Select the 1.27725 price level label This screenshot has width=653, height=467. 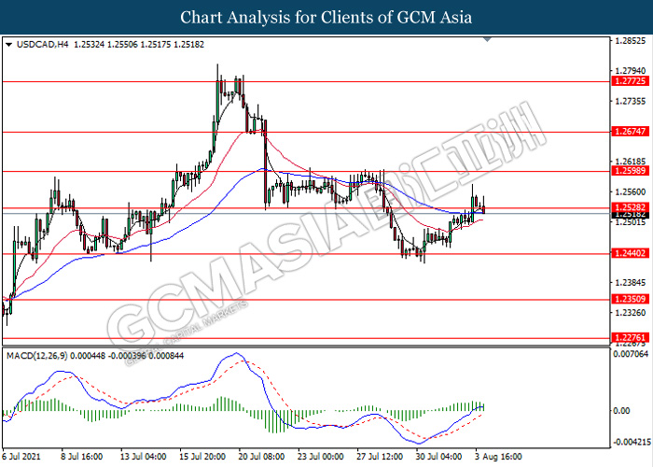pos(631,81)
